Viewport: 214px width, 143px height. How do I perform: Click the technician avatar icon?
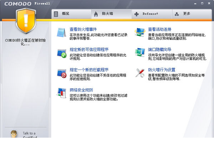pyautogui.click(x=14, y=134)
